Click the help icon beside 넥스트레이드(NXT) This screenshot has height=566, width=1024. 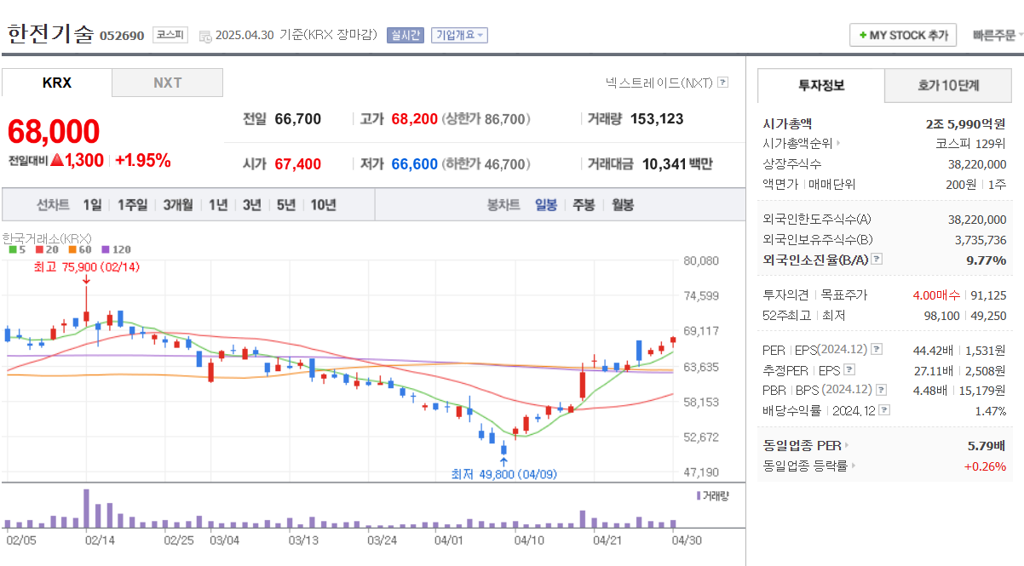point(722,81)
